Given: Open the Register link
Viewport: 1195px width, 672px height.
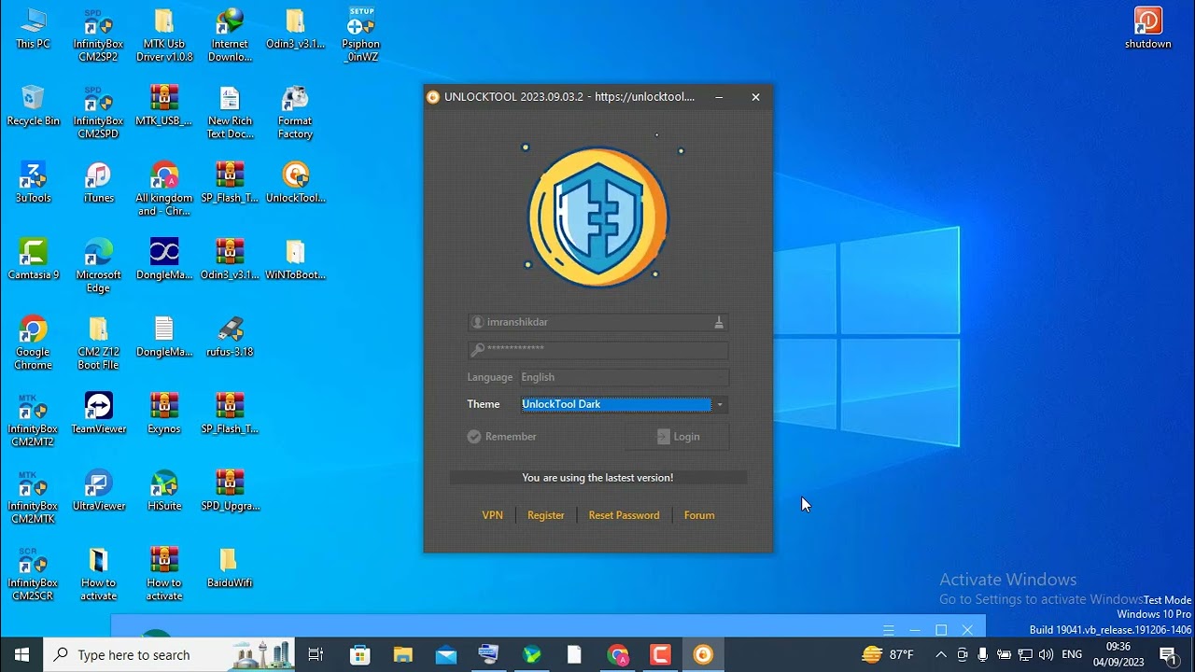Looking at the screenshot, I should point(546,515).
